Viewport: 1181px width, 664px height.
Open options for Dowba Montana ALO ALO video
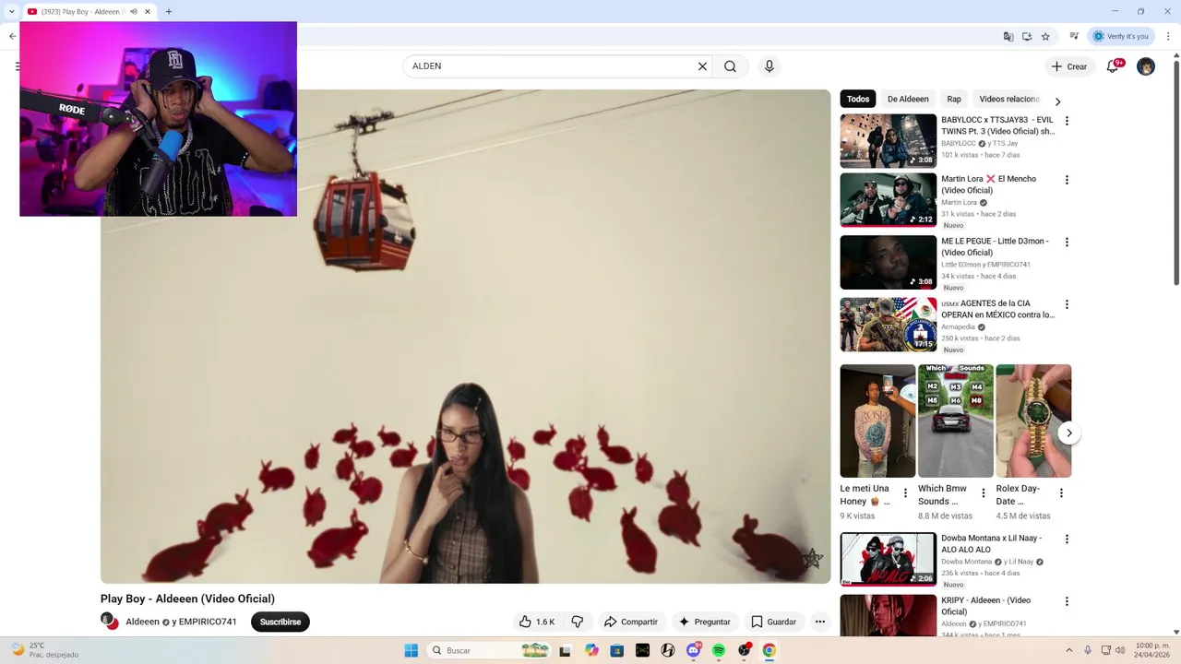[1067, 539]
